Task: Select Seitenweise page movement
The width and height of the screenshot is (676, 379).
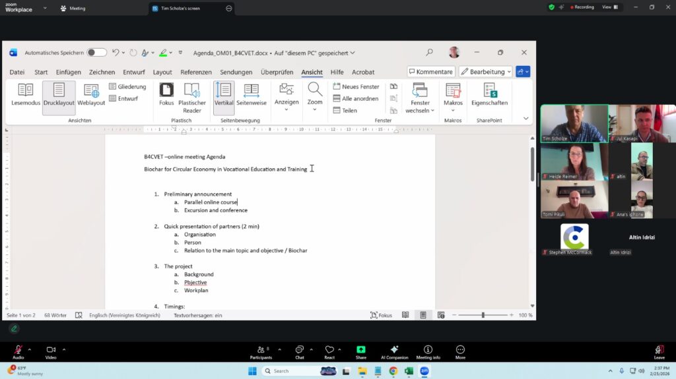Action: (252, 95)
